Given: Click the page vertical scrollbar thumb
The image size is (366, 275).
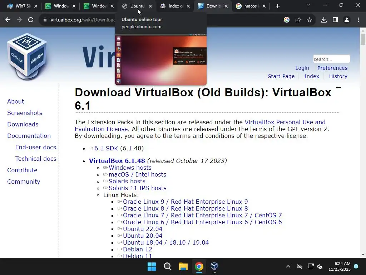Looking at the screenshot, I should (x=363, y=39).
